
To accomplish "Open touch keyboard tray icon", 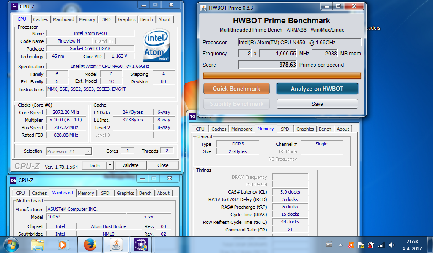I will (329, 245).
